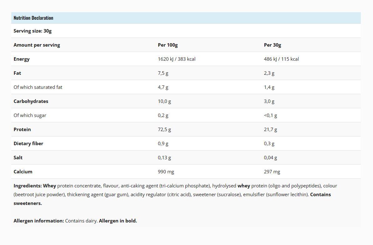373x245 pixels.
Task: Click the Of which sugar label
Action: (30, 115)
